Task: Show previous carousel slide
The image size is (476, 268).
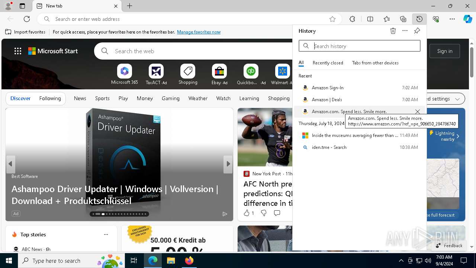Action: pos(10,164)
